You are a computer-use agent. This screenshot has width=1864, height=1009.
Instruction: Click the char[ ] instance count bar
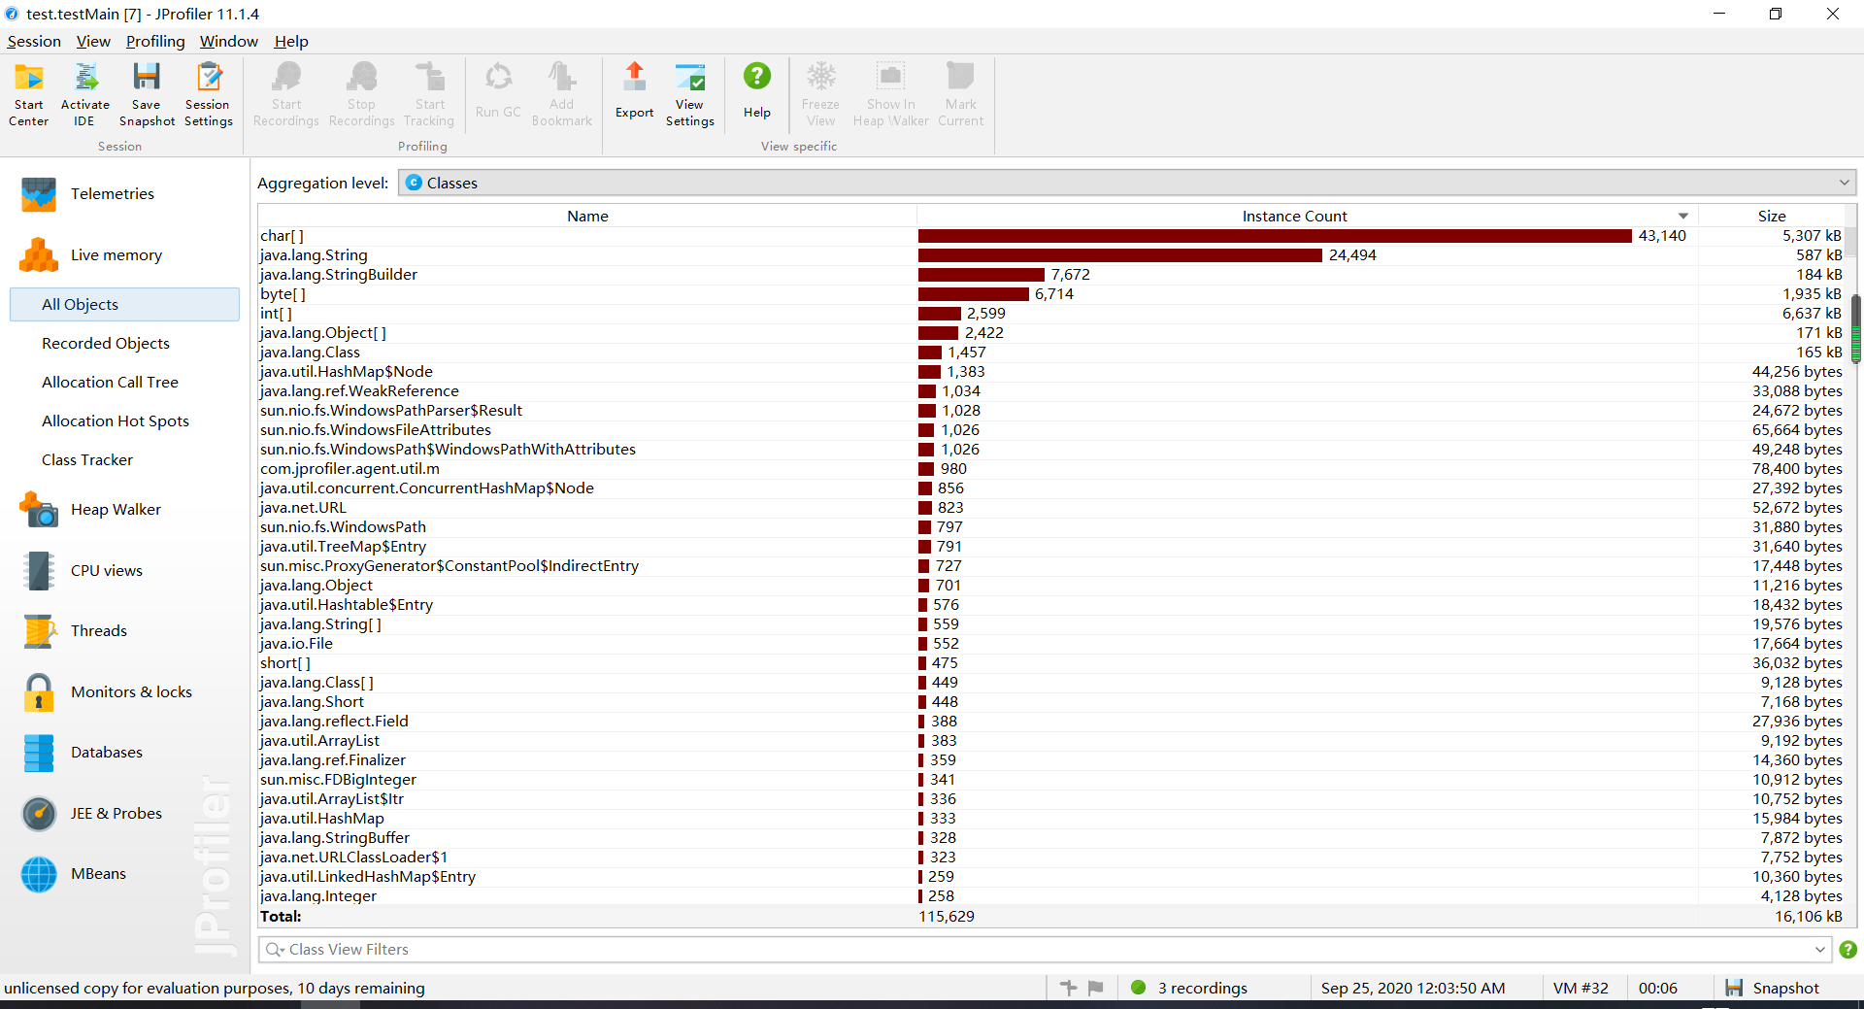[1275, 236]
